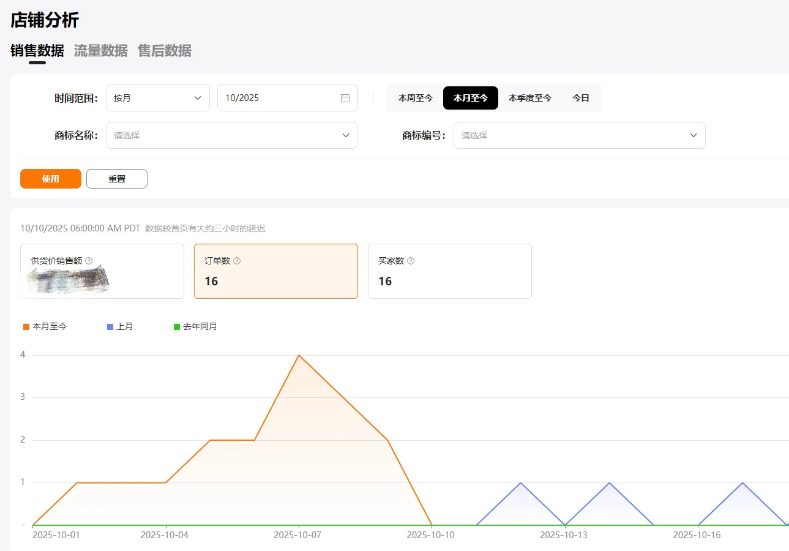Screen dimensions: 789x551
Task: Click the 2025-10-13 axis label
Action: tap(564, 535)
